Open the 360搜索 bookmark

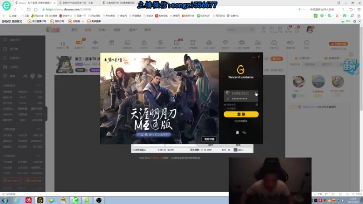(x=51, y=16)
